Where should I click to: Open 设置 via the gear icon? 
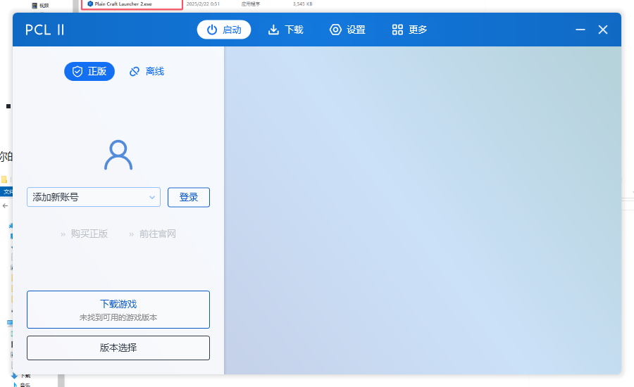(335, 30)
